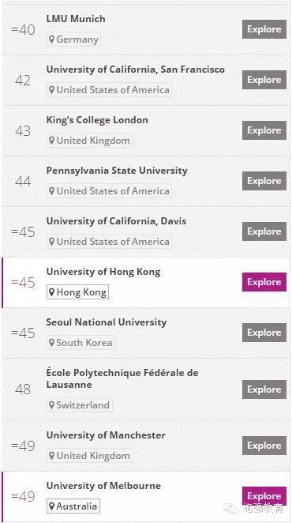Select the United Kingdom tag under King's College
Viewport: 292px width, 523px height.
coord(90,141)
